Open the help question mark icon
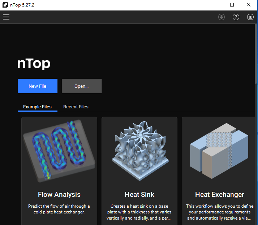The width and height of the screenshot is (258, 225). point(236,17)
